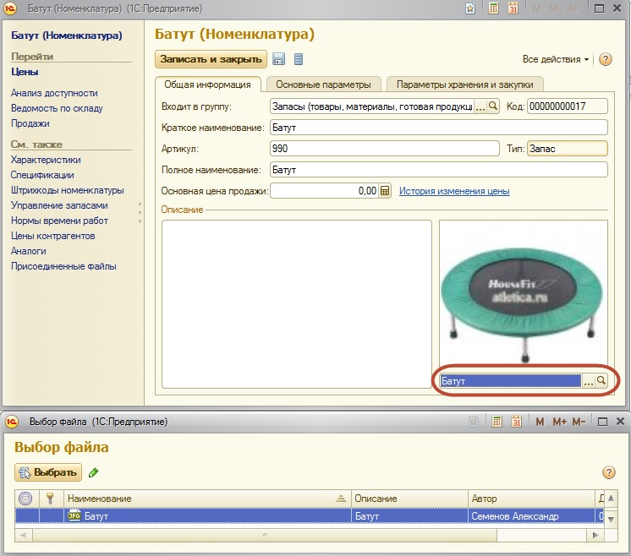This screenshot has height=556, width=631.
Task: Follow the История изменения цены link
Action: tap(454, 191)
